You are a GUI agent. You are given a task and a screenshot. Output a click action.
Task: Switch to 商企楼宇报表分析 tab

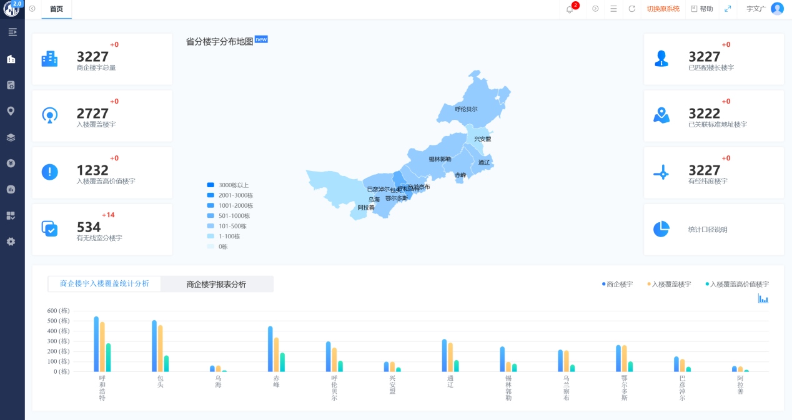coord(216,285)
